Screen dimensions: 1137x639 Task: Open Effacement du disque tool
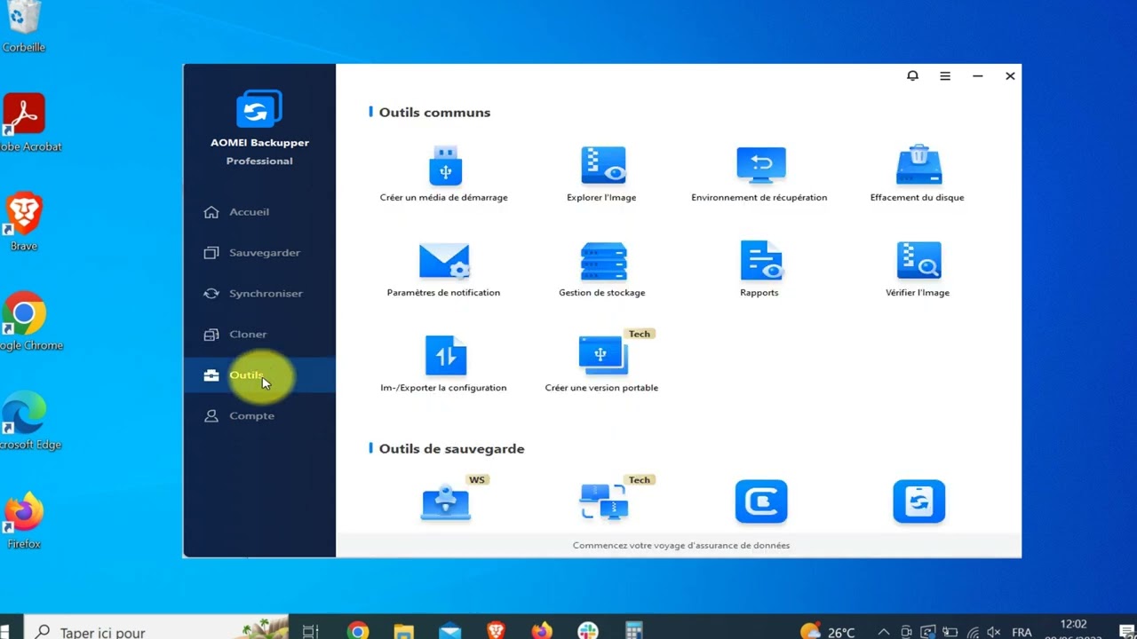918,174
